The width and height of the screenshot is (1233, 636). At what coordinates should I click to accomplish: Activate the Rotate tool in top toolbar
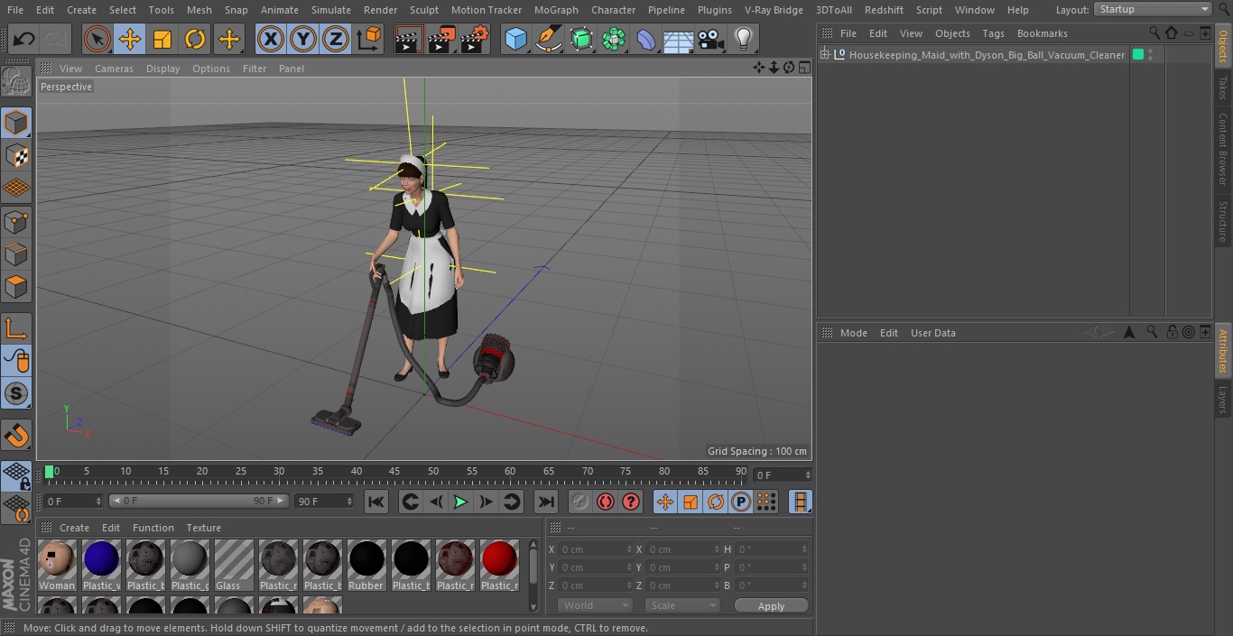pyautogui.click(x=195, y=39)
